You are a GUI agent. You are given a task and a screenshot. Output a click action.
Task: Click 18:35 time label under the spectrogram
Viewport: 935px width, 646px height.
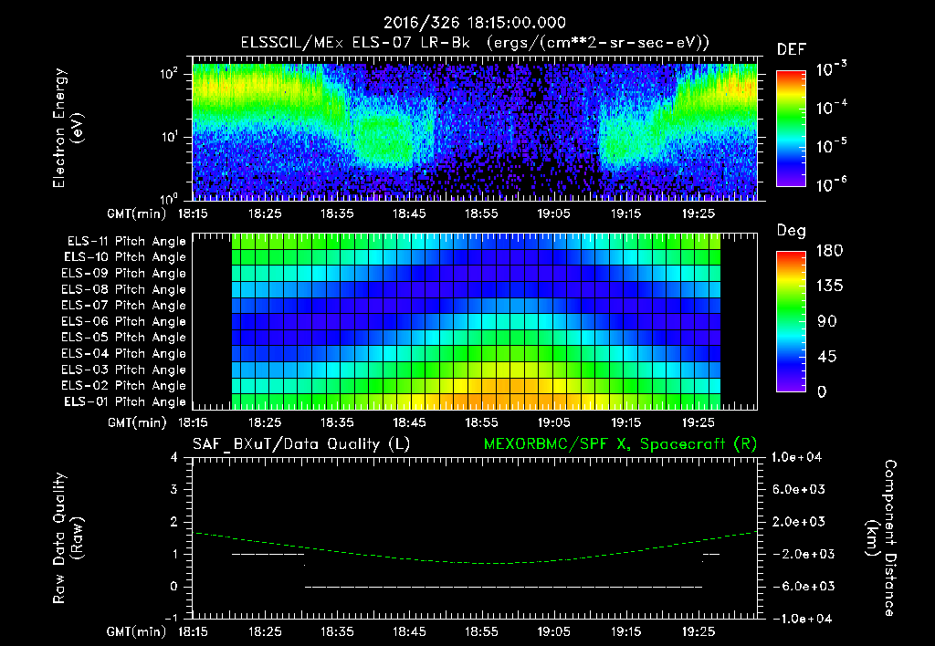337,214
